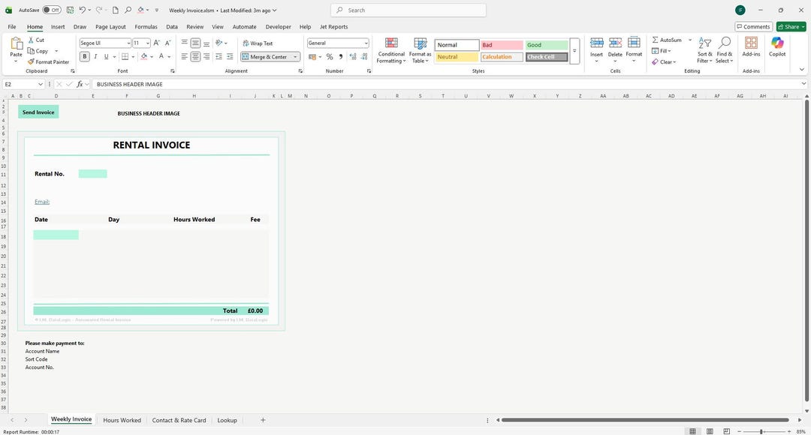Click the Send Invoice button
The width and height of the screenshot is (811, 435).
coord(38,112)
